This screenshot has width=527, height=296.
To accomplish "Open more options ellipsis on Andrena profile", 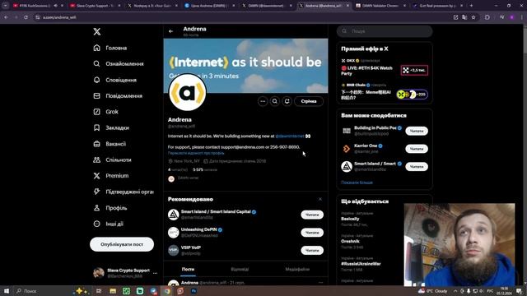I will tap(263, 101).
